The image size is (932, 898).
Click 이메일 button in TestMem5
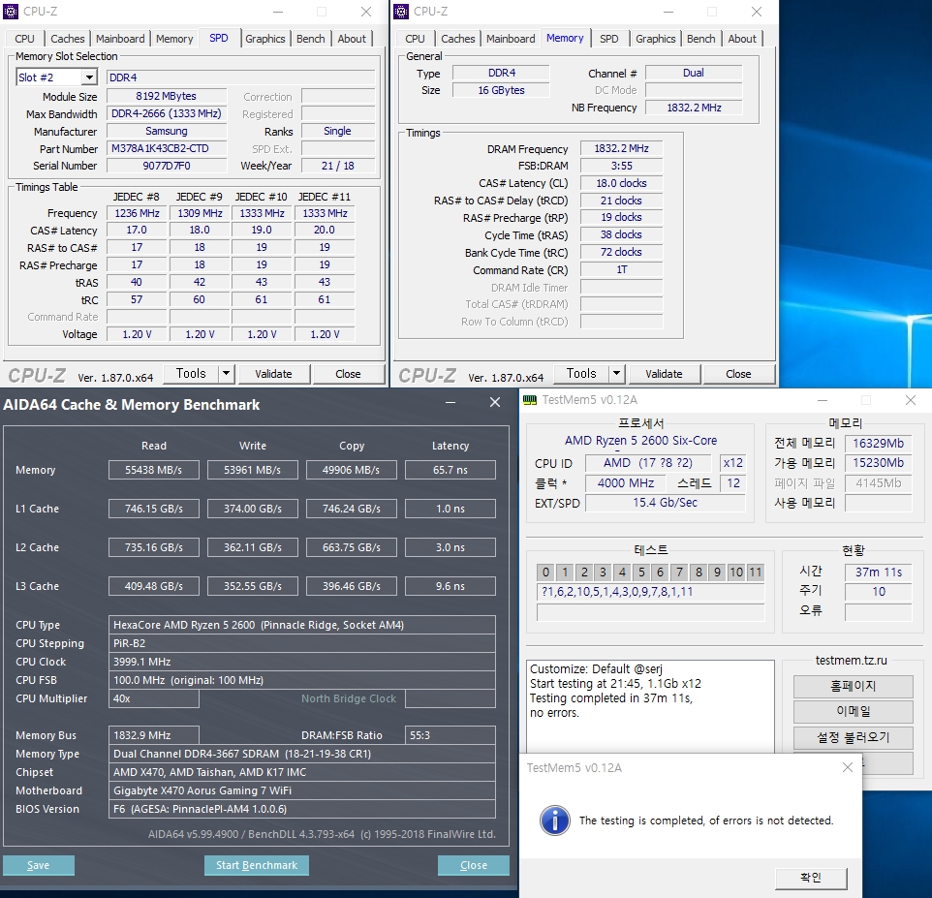[x=853, y=711]
